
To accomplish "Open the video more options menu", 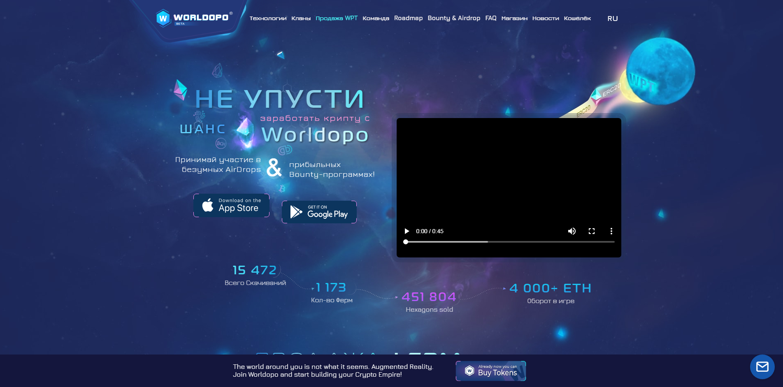I will [x=611, y=231].
